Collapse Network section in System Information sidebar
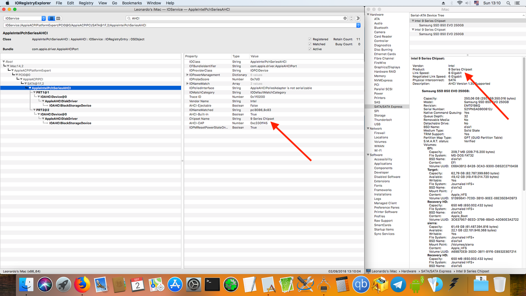 coord(368,129)
